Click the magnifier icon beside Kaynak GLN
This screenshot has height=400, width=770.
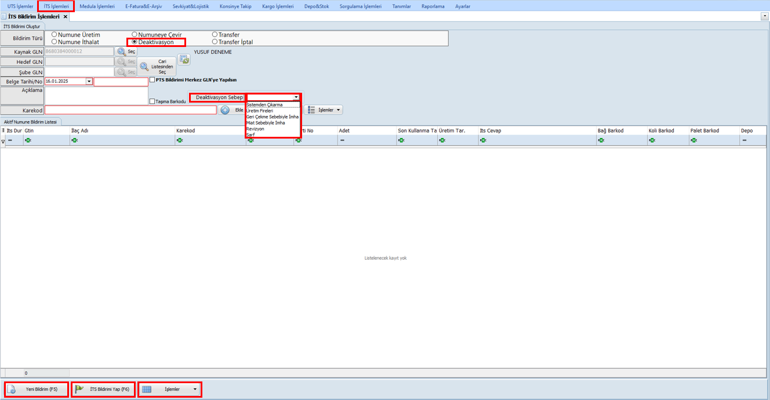122,52
